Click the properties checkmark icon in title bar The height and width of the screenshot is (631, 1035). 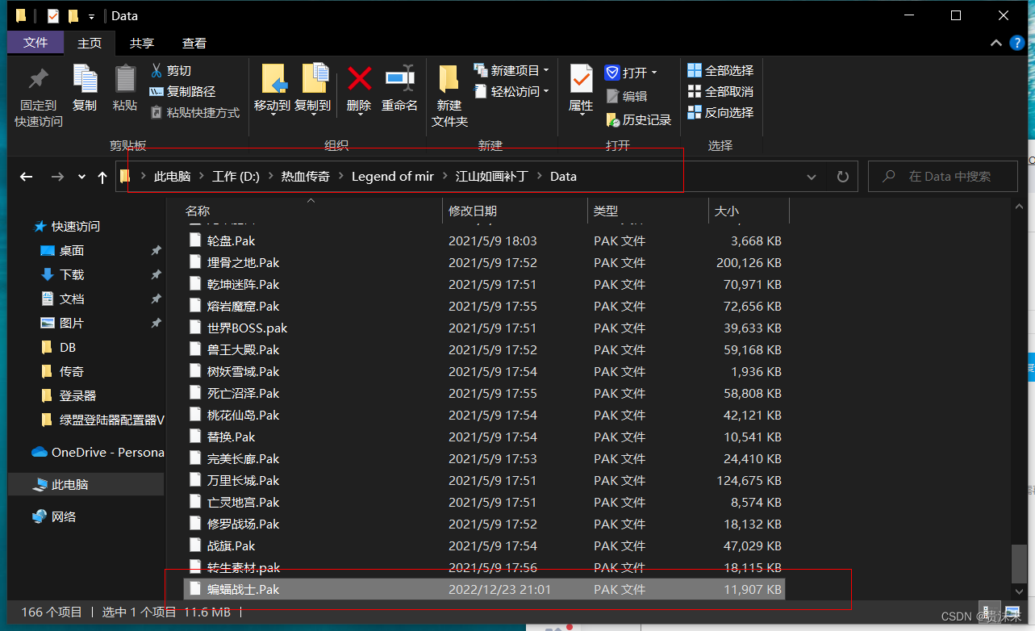point(53,15)
